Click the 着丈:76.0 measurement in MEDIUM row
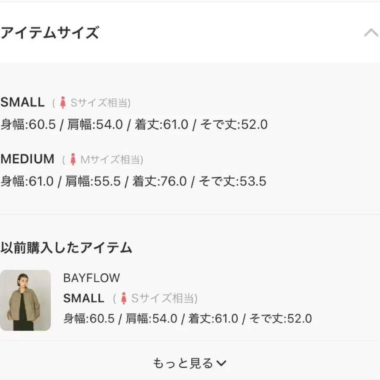 tap(160, 182)
